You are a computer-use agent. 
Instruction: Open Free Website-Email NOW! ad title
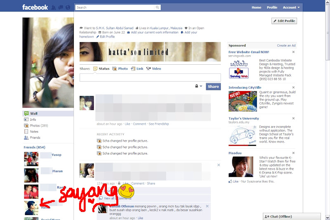249,52
